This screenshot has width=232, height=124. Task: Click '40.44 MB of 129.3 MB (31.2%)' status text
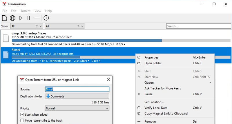point(31,54)
